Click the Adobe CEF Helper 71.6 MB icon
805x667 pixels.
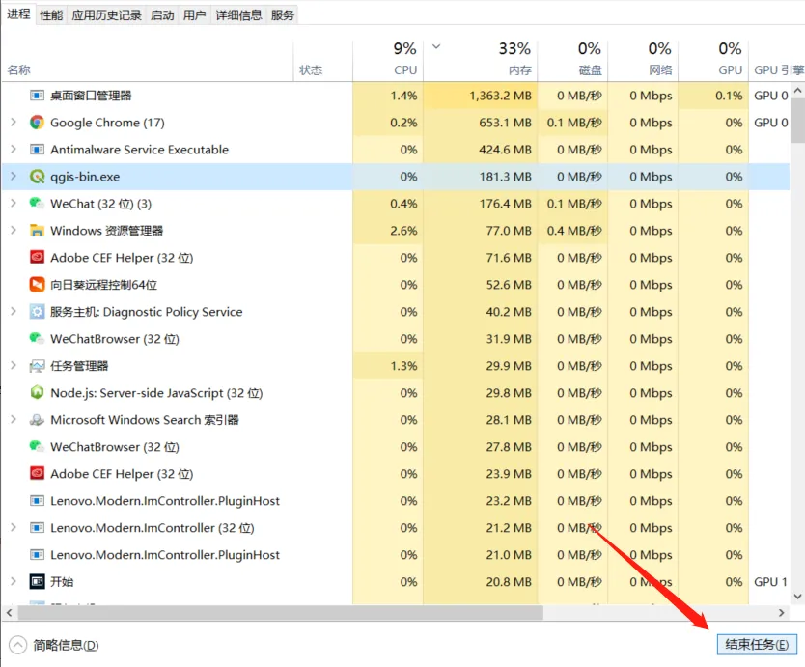pos(37,258)
